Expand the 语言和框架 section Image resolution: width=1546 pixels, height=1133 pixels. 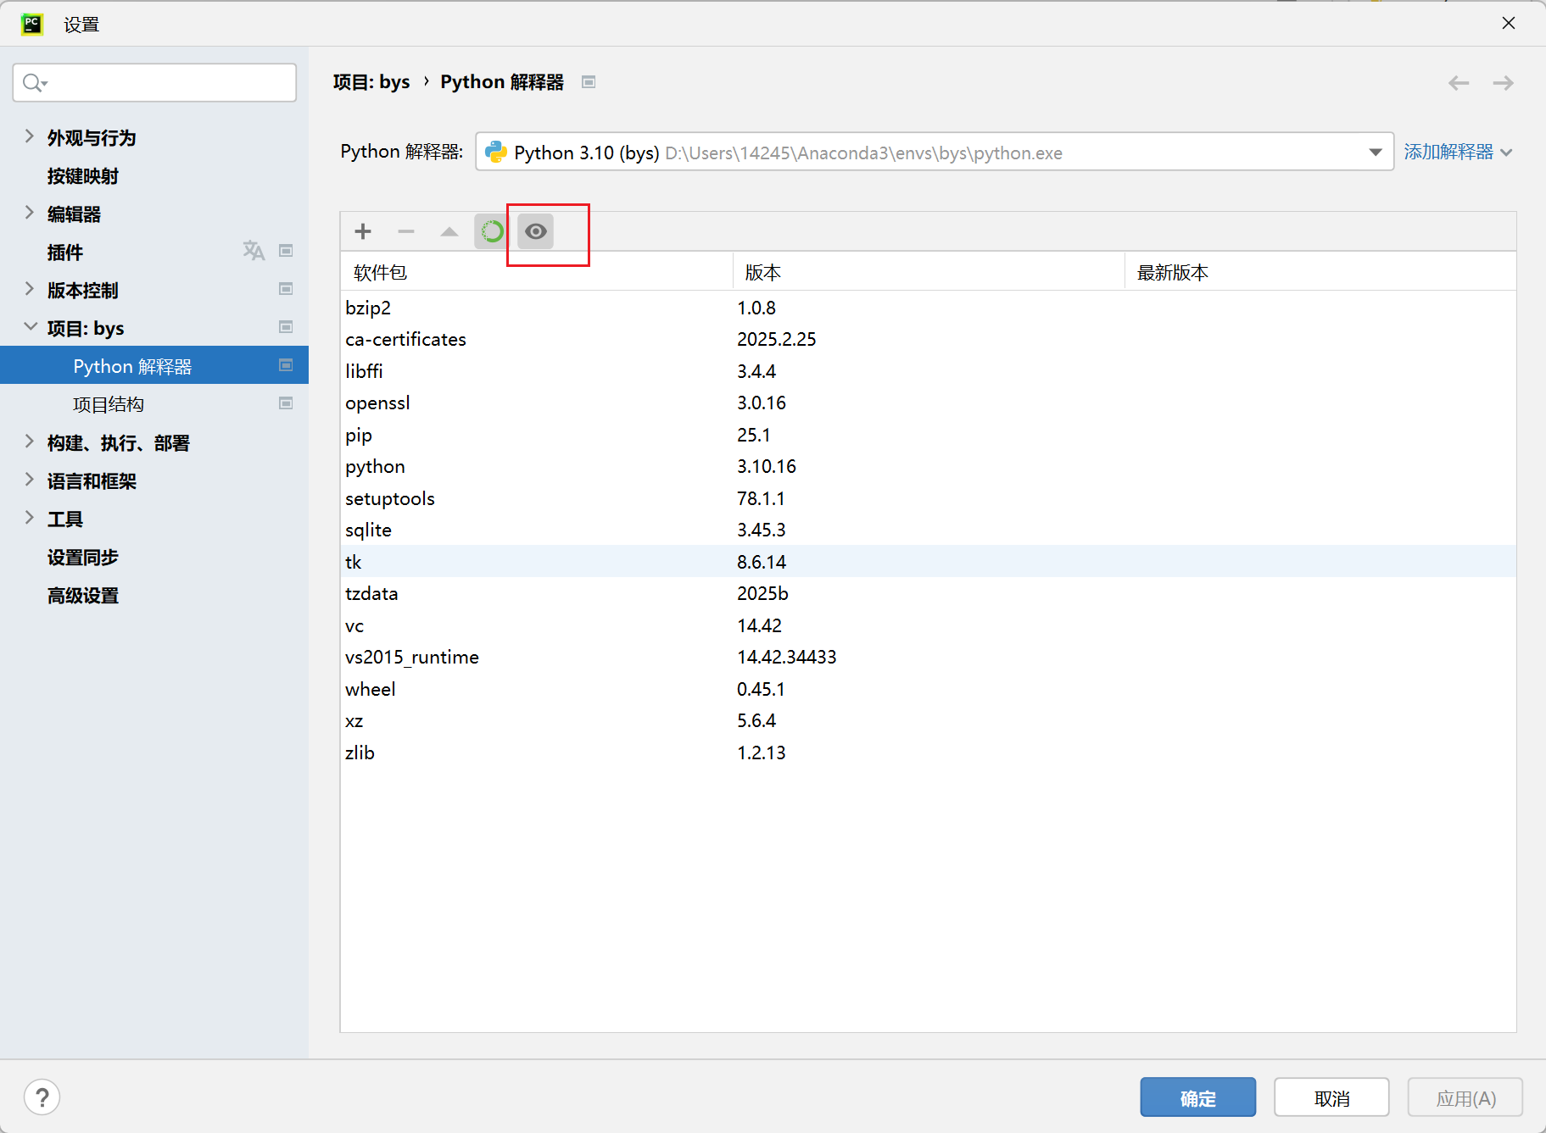(30, 480)
